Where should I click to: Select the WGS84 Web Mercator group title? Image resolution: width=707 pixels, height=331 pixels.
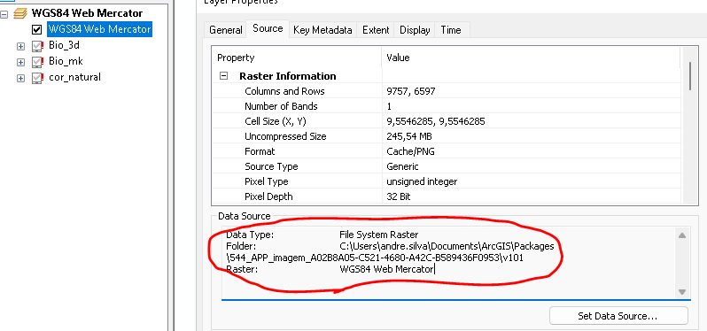click(87, 13)
